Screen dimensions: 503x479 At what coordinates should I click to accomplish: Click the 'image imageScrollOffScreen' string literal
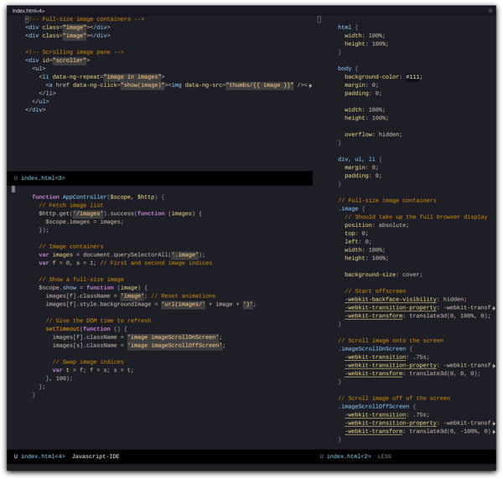(x=175, y=346)
